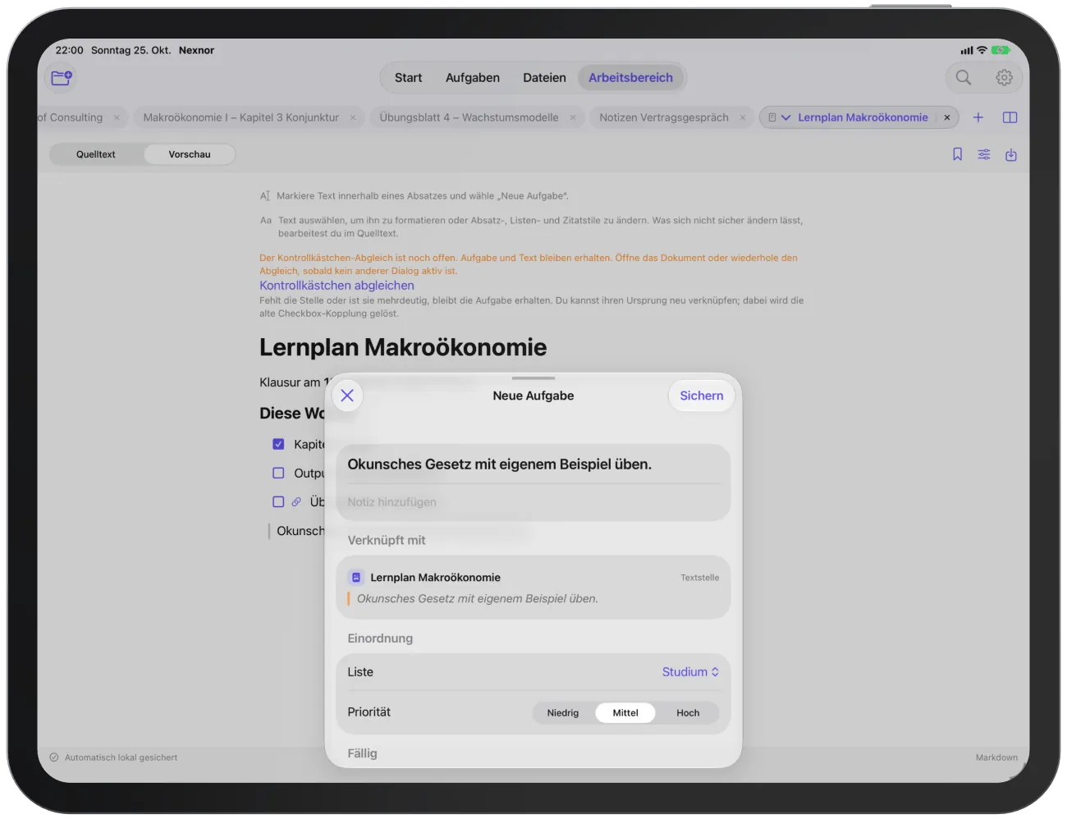This screenshot has width=1067, height=819.
Task: Set priority to Niedrig
Action: pos(563,712)
